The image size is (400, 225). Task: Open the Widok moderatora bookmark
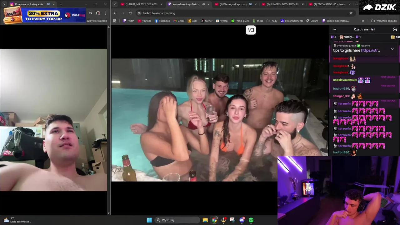(335, 21)
